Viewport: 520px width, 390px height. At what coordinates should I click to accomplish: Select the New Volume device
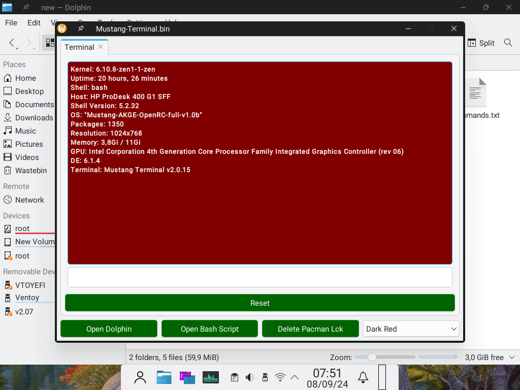(29, 242)
